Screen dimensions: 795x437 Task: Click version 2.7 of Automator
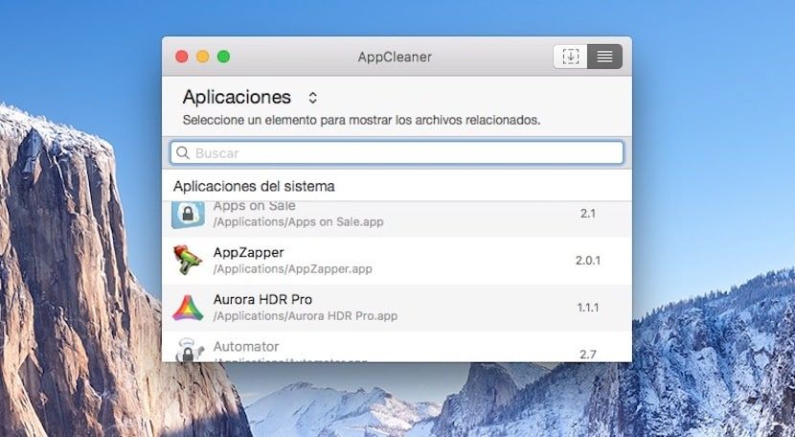coord(588,355)
